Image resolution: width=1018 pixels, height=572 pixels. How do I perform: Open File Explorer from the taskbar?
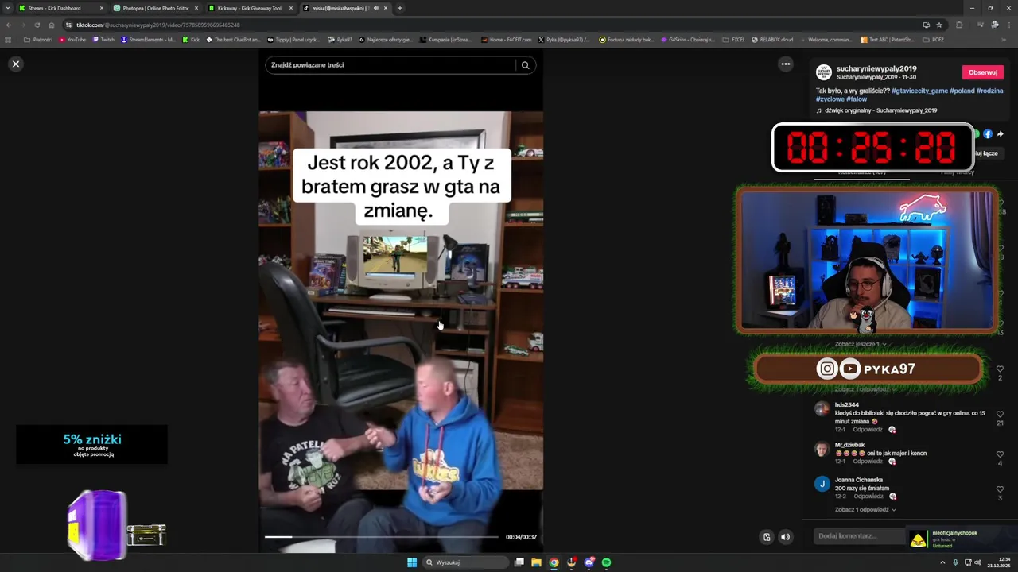click(x=536, y=562)
